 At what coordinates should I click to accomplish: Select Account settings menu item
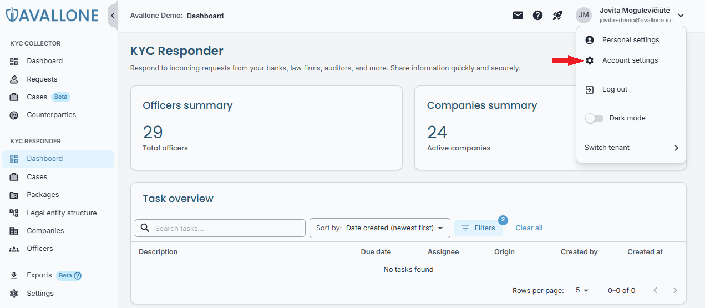(631, 60)
